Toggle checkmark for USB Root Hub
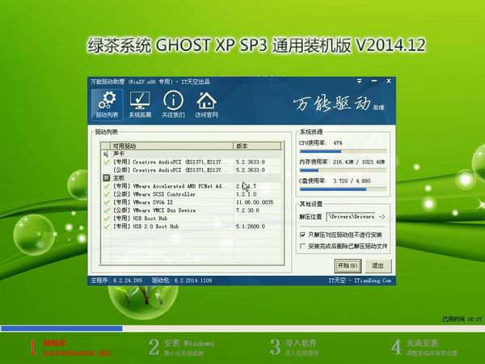 click(106, 218)
